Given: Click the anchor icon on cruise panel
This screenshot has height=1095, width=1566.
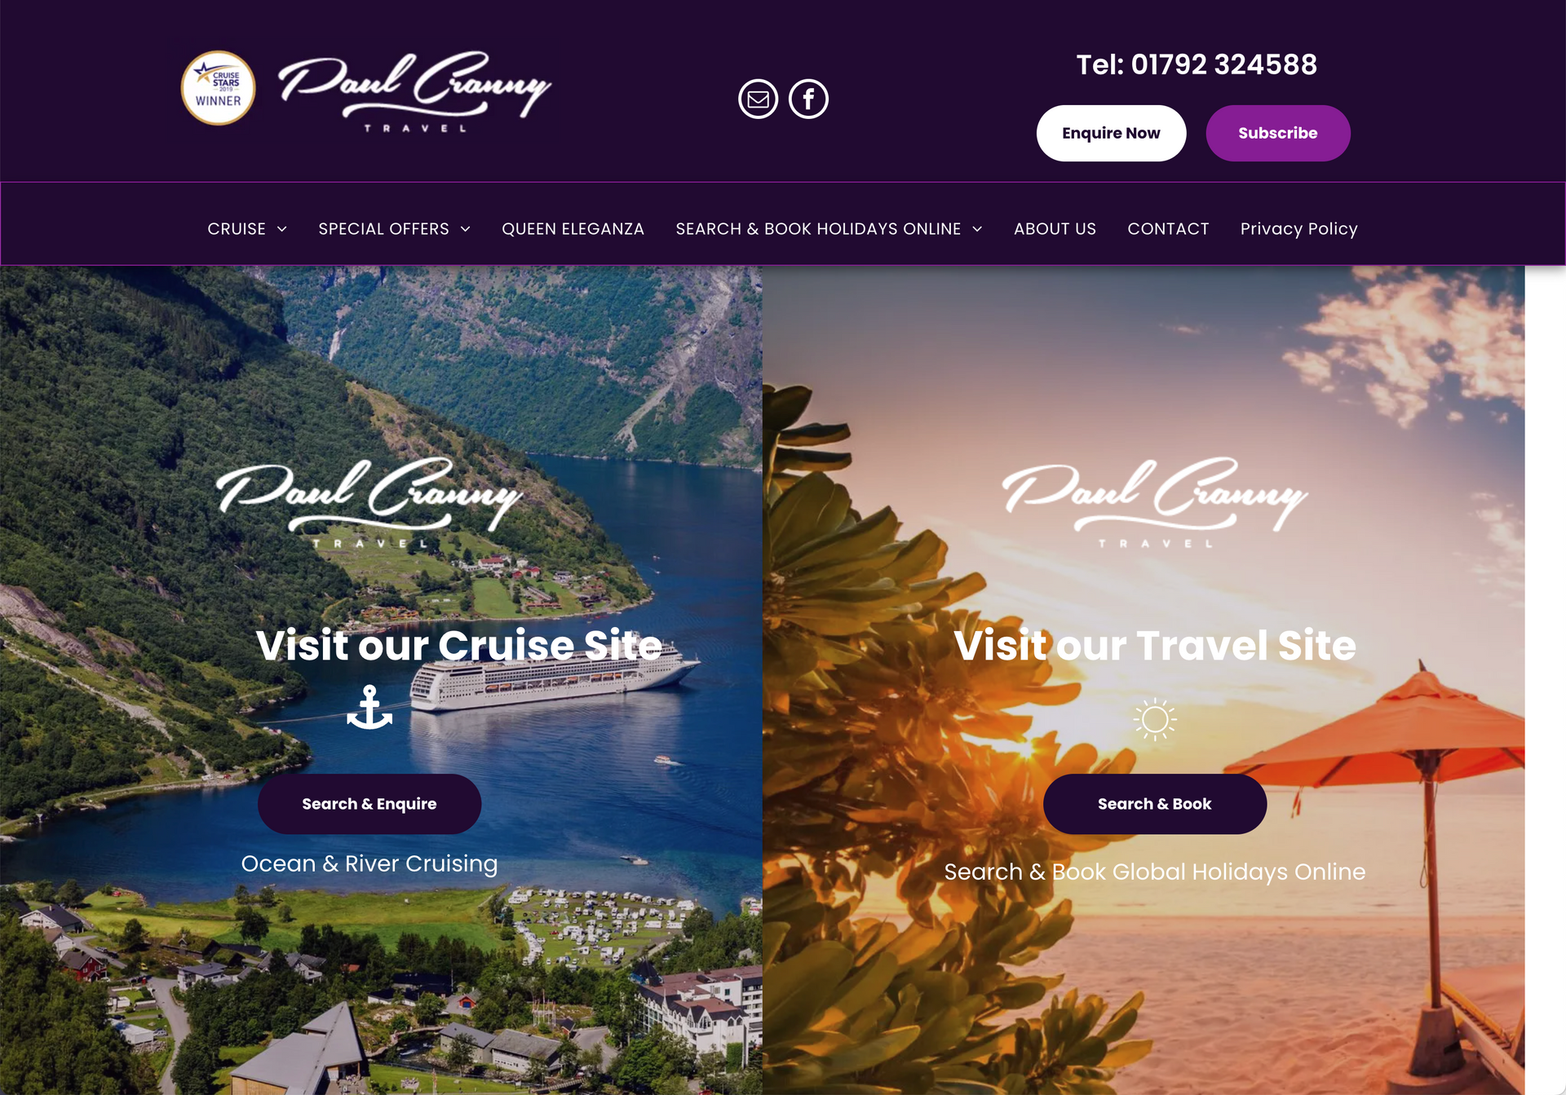Looking at the screenshot, I should tap(369, 707).
